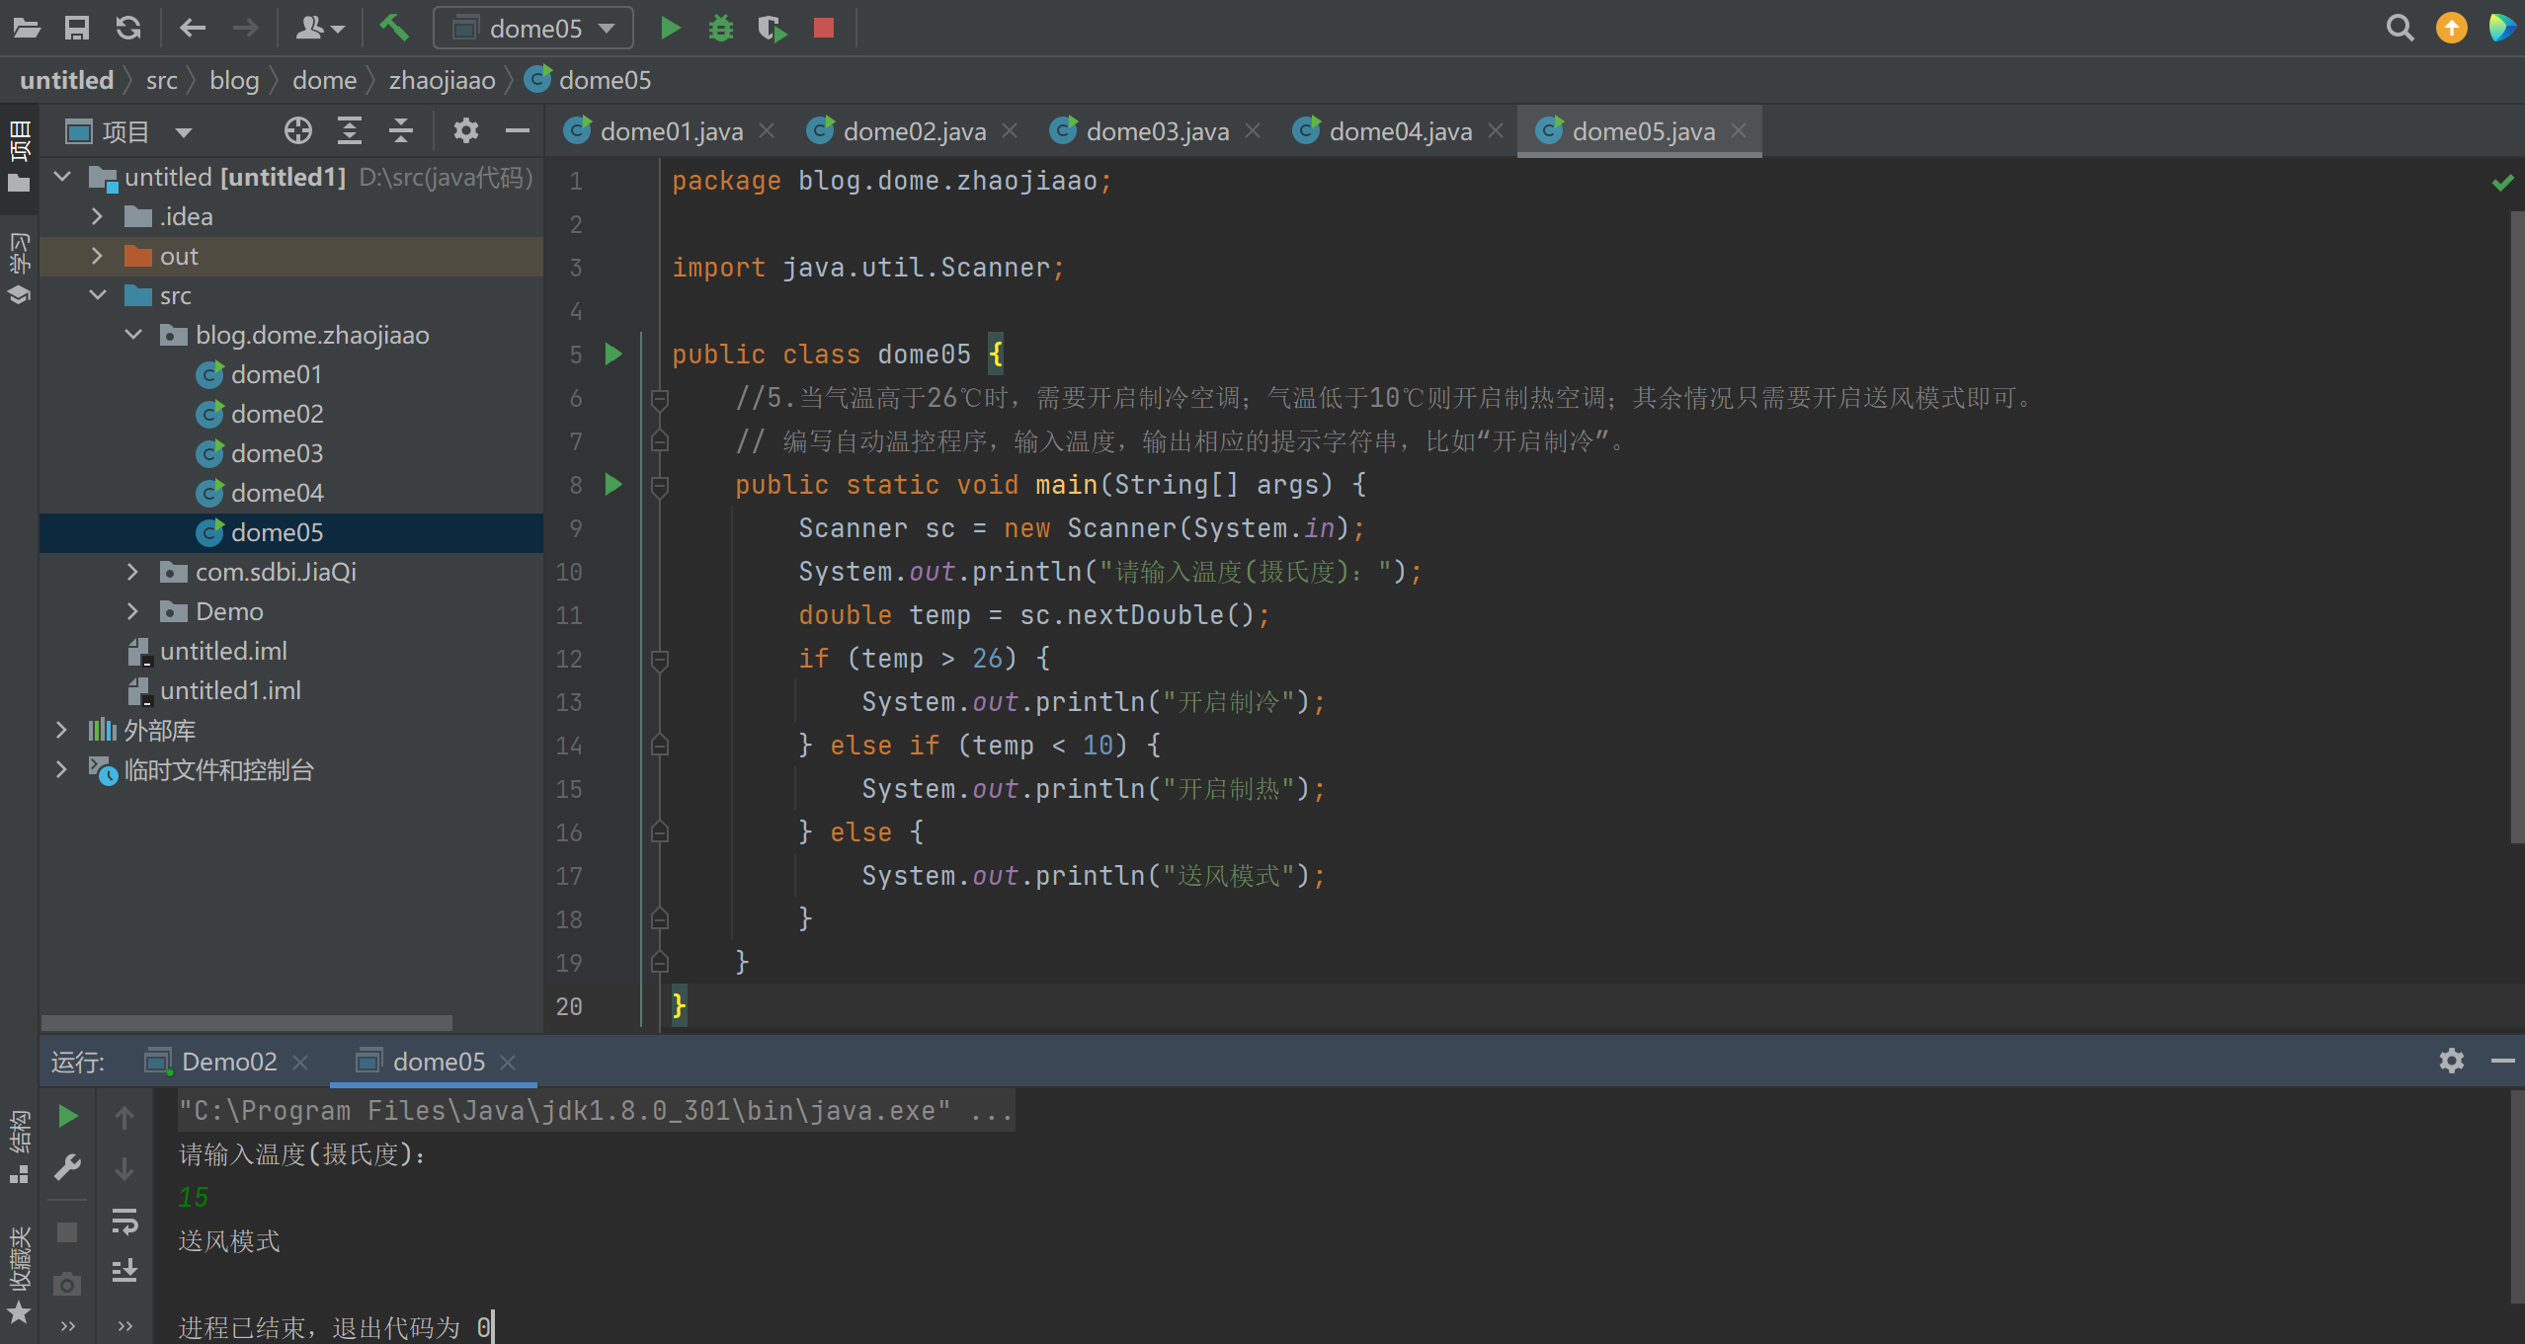Click the green Run button in the toolbar

tap(670, 28)
